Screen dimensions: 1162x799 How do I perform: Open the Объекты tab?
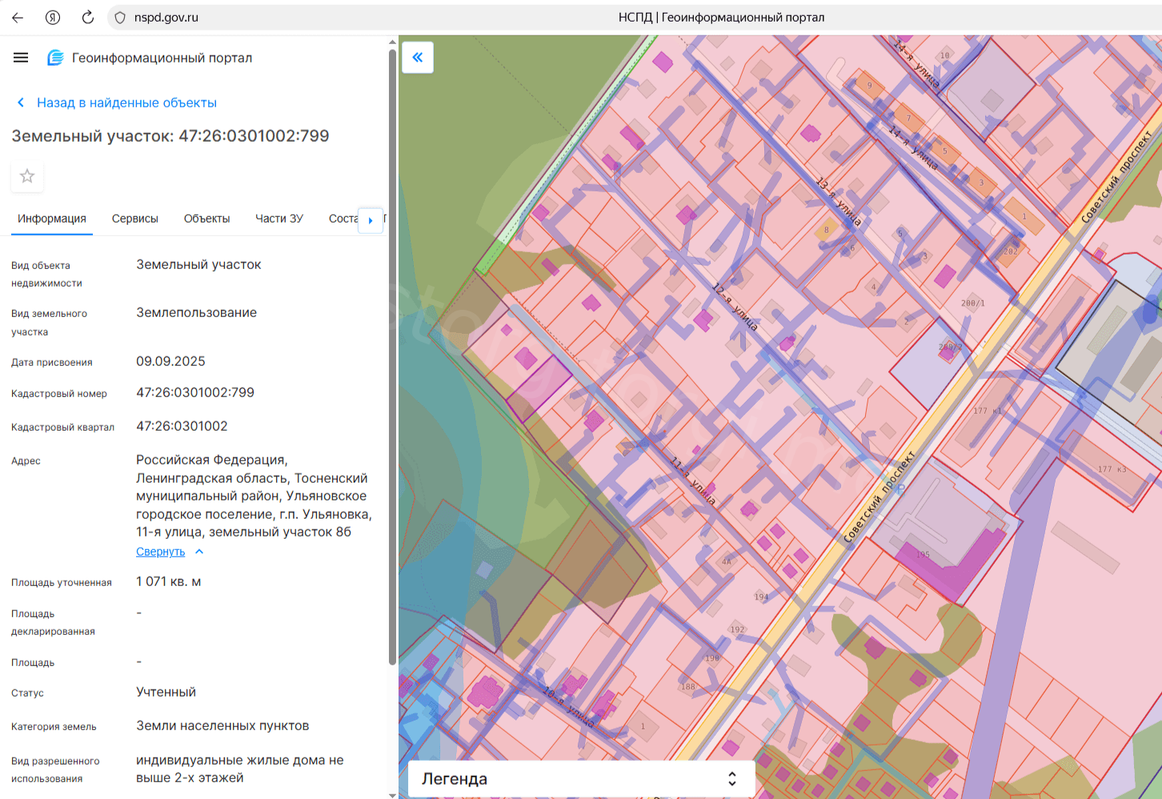tap(206, 219)
